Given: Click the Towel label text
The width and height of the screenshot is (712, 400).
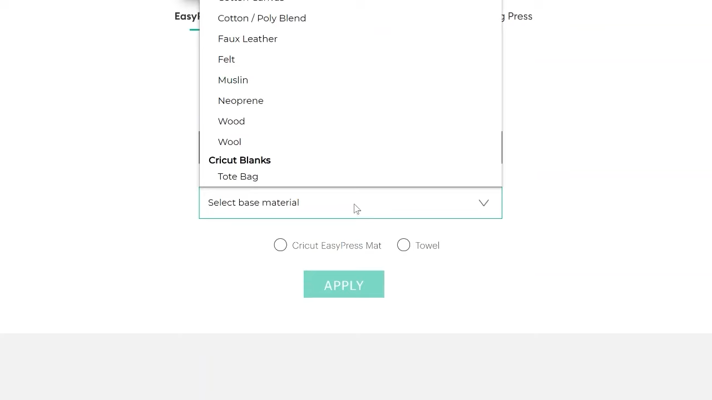Looking at the screenshot, I should point(427,246).
